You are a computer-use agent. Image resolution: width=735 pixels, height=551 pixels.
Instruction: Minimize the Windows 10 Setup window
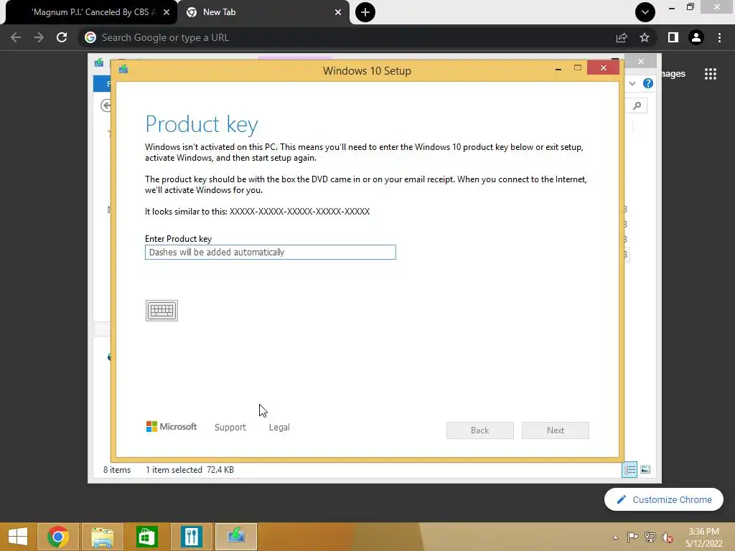coord(558,69)
